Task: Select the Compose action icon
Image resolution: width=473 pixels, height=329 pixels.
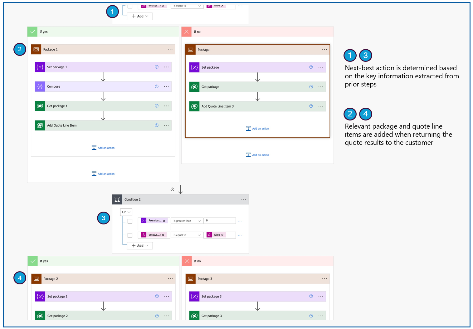Action: click(40, 86)
